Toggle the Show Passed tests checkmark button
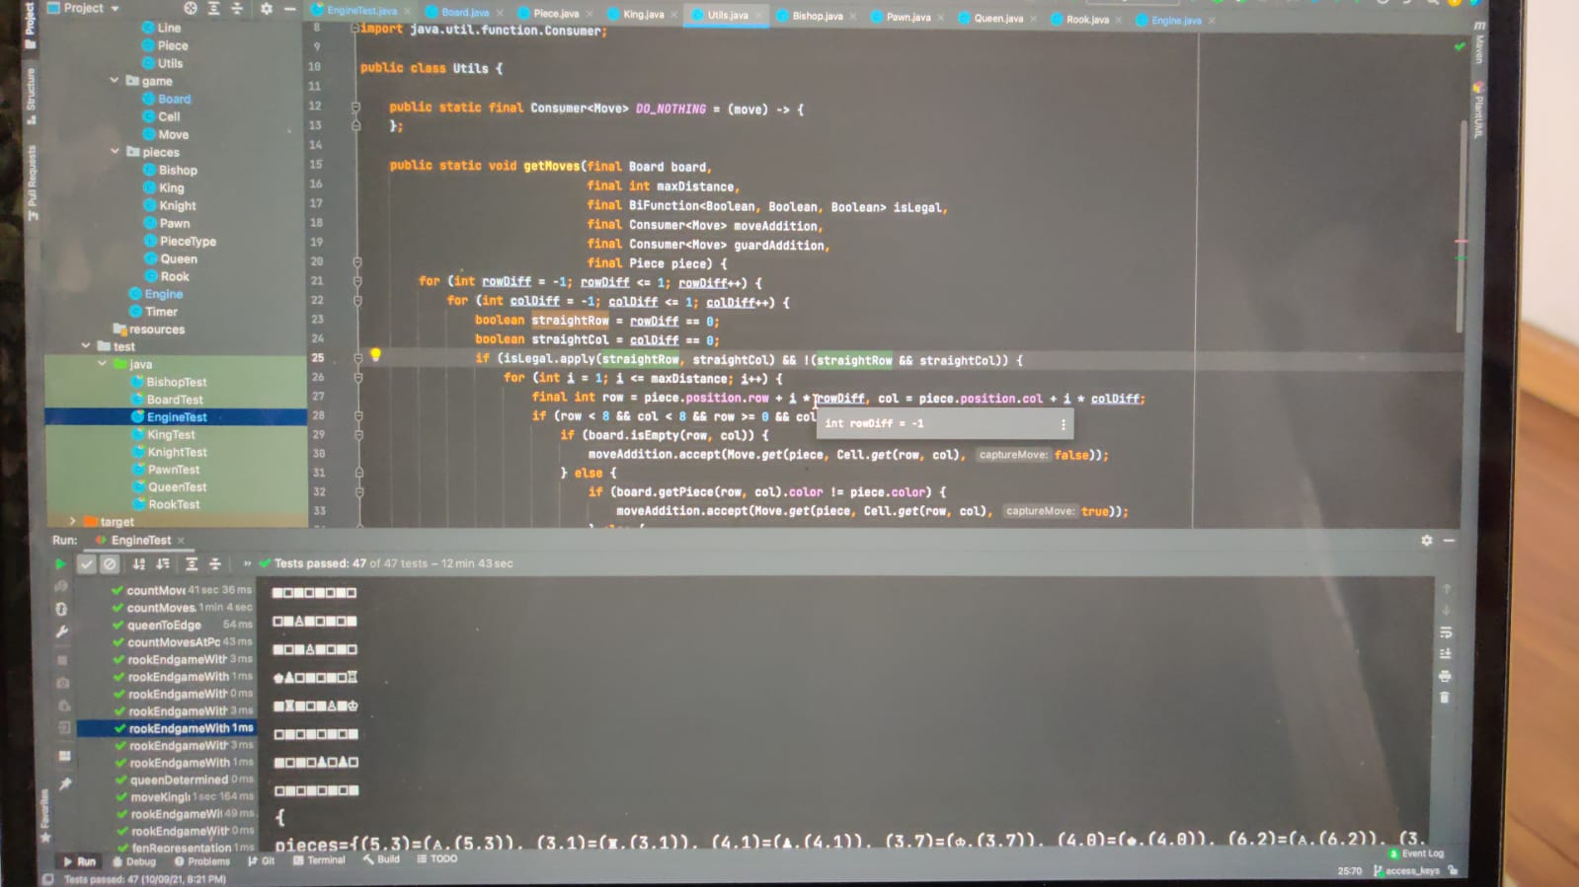The image size is (1579, 887). tap(87, 563)
